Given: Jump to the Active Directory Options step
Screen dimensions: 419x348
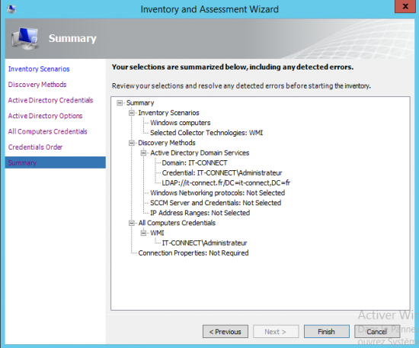Looking at the screenshot, I should pos(45,116).
